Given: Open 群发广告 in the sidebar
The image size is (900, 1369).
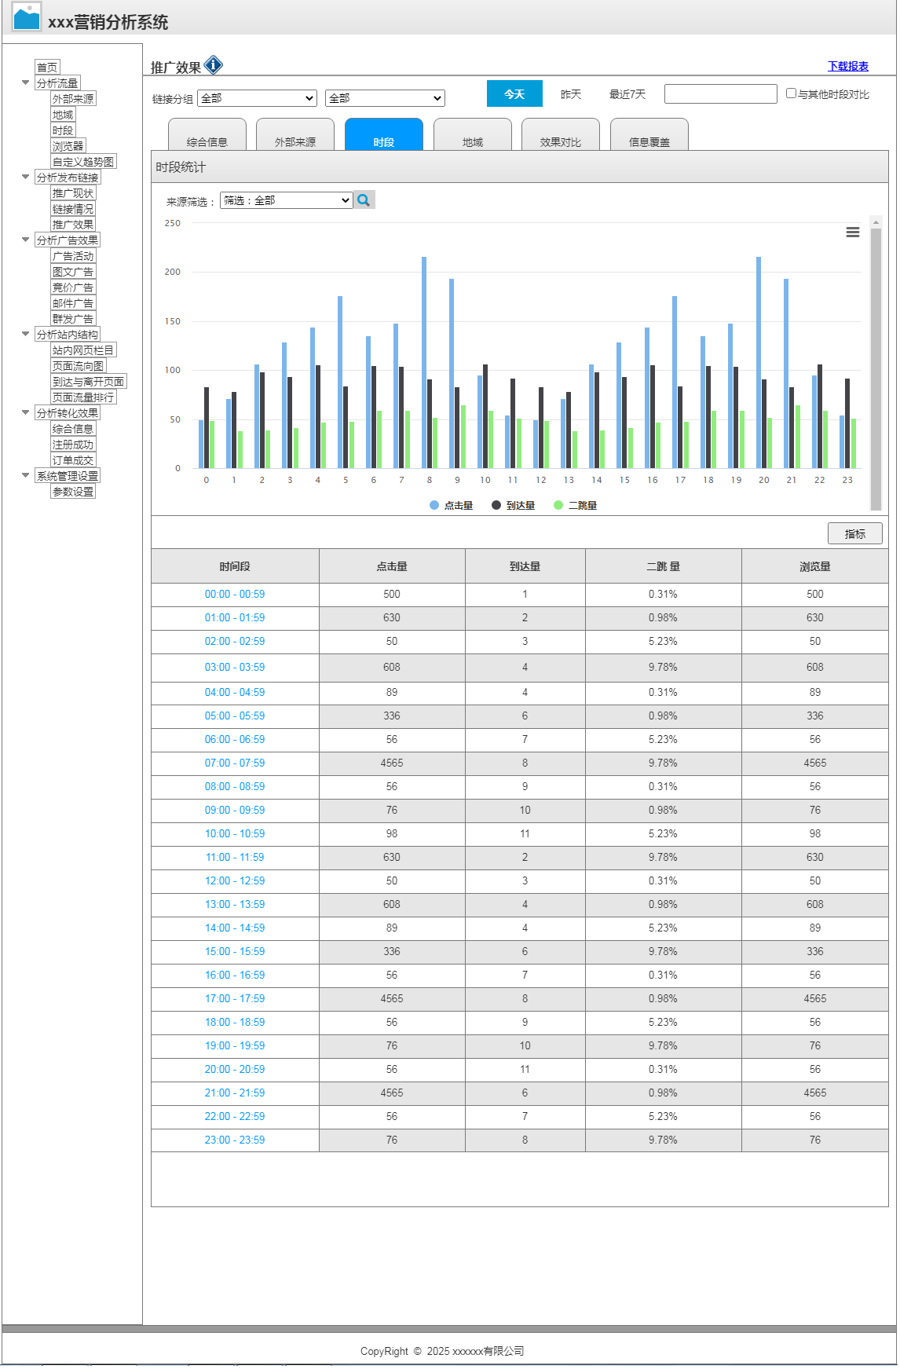Looking at the screenshot, I should pos(73,319).
